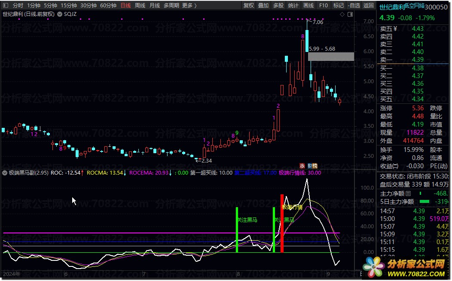Switch to 月线 monthly chart

coord(155,6)
